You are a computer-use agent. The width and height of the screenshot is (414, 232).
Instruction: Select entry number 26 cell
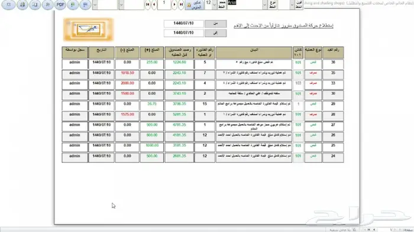[333, 136]
